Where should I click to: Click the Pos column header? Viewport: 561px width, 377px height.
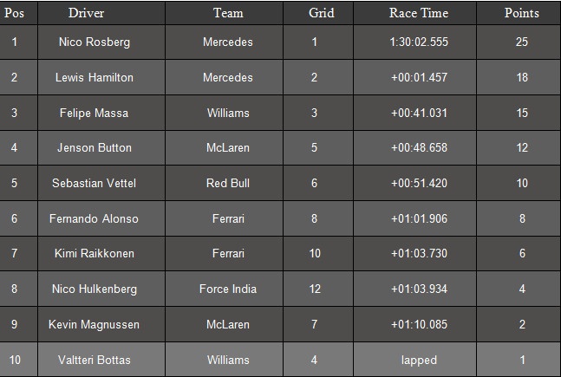tap(17, 13)
